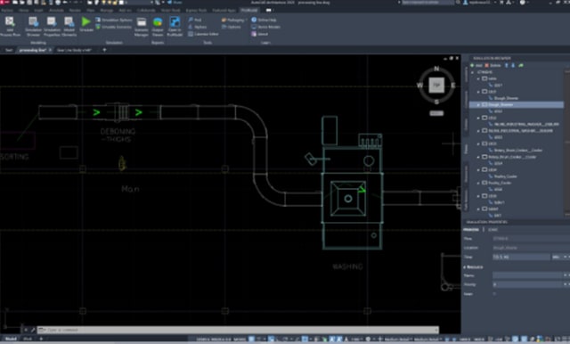Collapse the top-level process tree node
The image size is (570, 344).
[473, 72]
